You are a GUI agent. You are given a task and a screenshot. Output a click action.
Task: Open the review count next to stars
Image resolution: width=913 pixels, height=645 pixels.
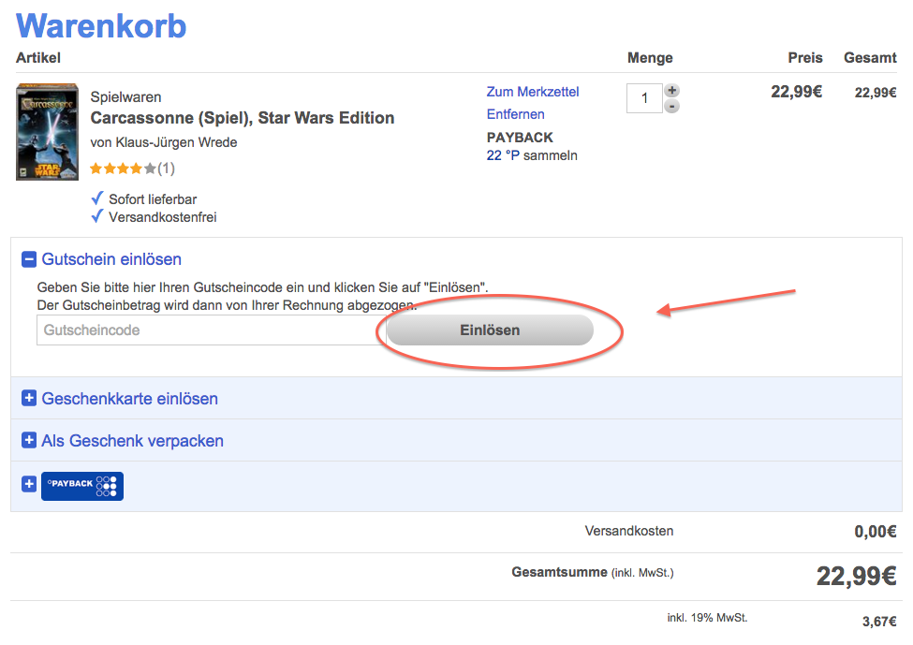[166, 169]
